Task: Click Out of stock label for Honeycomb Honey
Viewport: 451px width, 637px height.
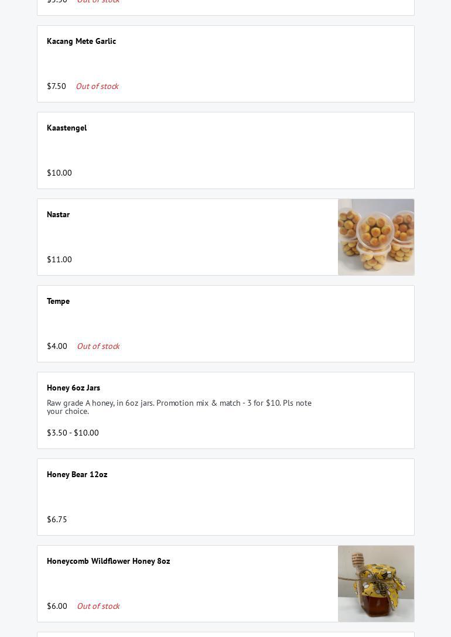Action: [x=98, y=606]
